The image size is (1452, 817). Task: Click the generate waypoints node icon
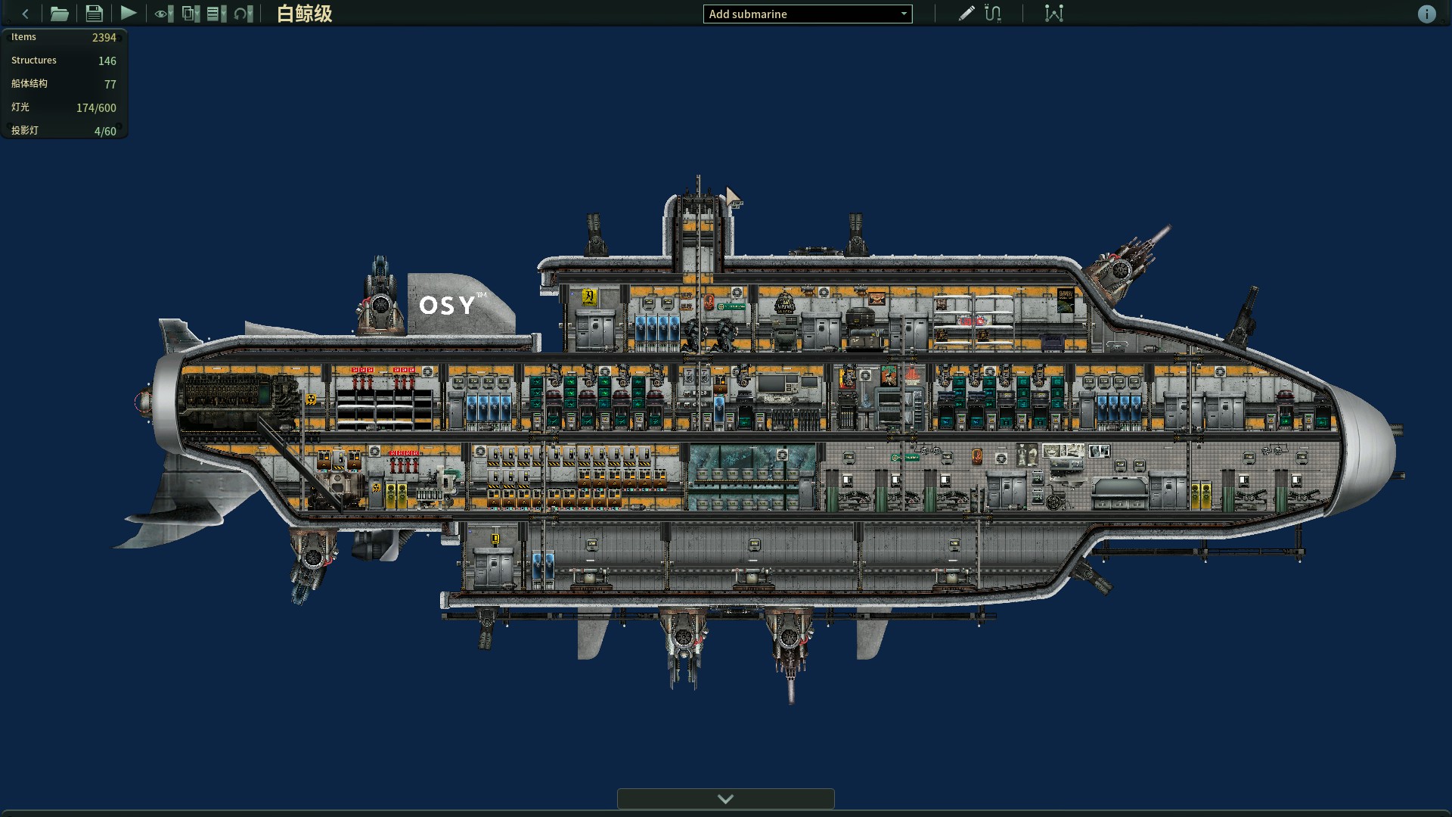pos(1053,14)
